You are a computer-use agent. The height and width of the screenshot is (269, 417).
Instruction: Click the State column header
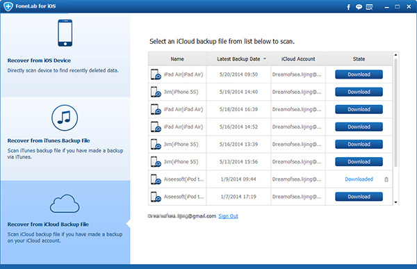tap(359, 59)
